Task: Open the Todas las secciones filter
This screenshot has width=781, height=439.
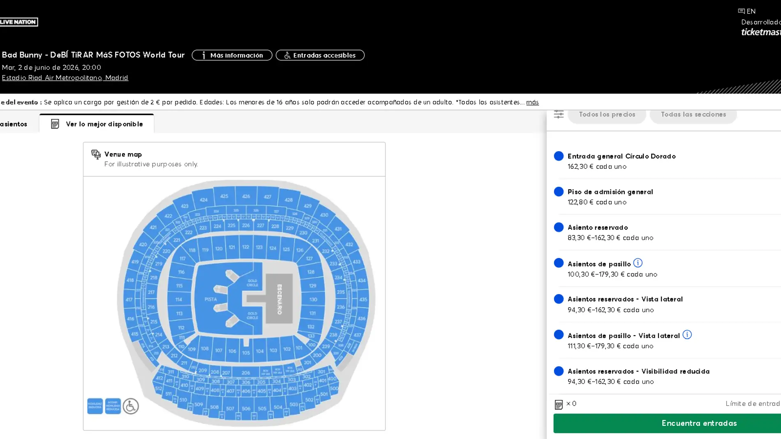Action: (x=693, y=114)
